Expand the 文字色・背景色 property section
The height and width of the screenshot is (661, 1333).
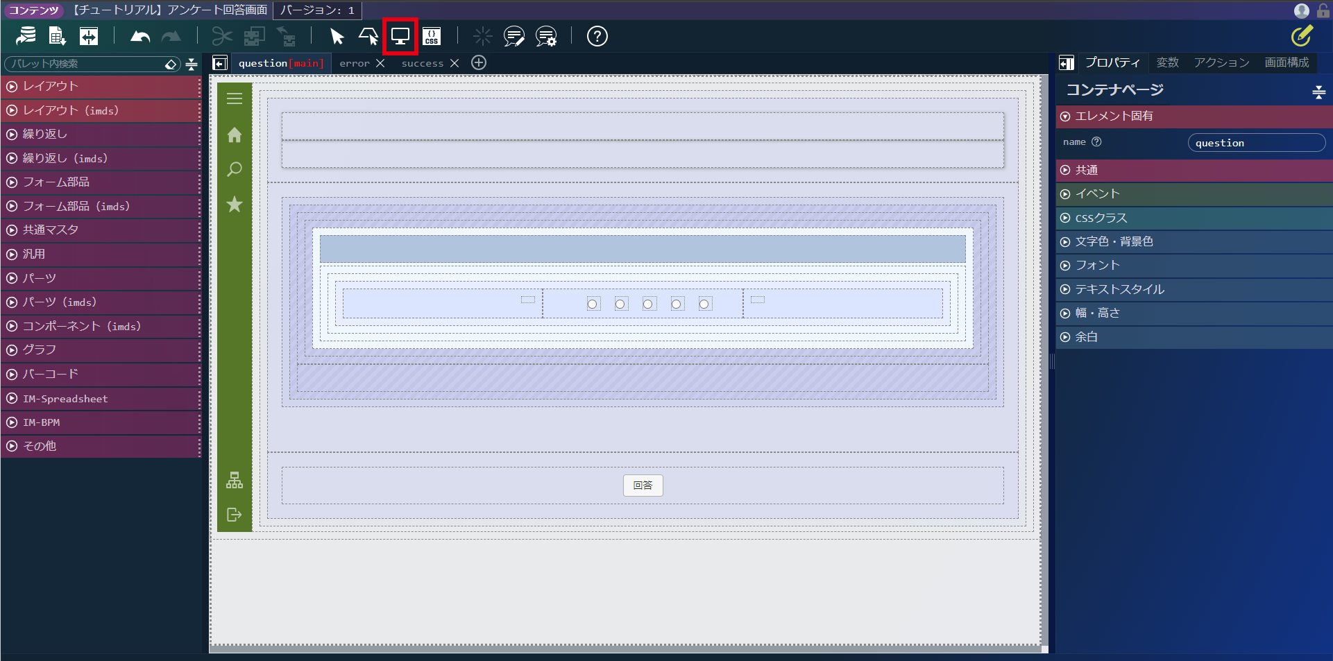pyautogui.click(x=1194, y=242)
